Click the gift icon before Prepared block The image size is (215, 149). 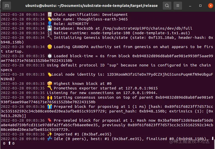point(50,107)
